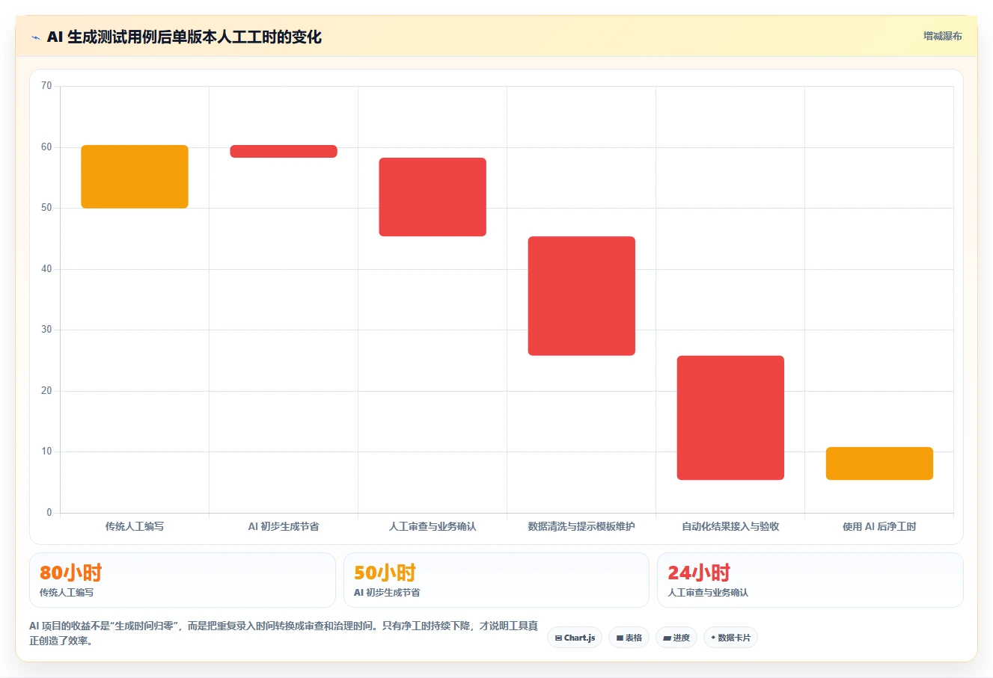Click the 80小时 传统人工编写 data card
The image size is (993, 678).
(183, 580)
